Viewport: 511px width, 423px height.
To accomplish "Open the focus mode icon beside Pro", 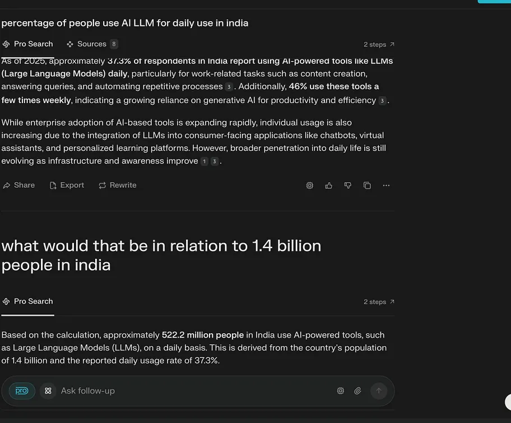I will pyautogui.click(x=48, y=391).
